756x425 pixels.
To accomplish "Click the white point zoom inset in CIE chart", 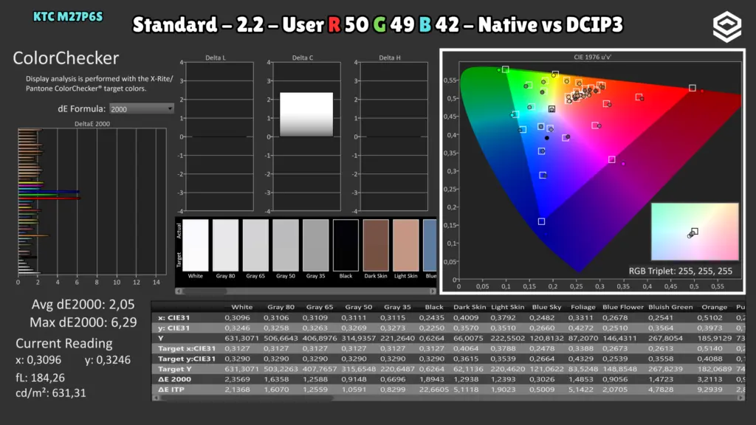I will 695,232.
